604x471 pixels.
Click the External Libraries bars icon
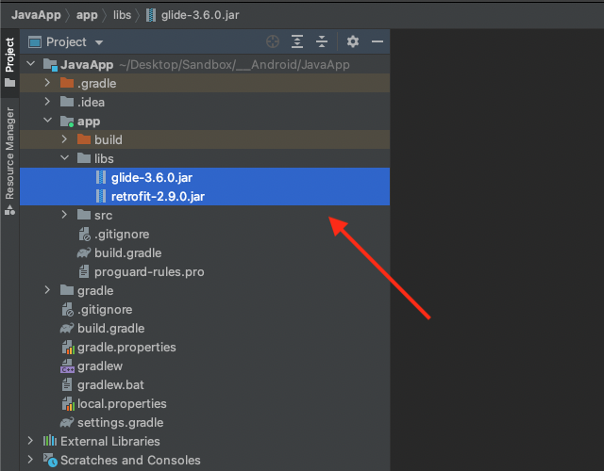pyautogui.click(x=50, y=441)
